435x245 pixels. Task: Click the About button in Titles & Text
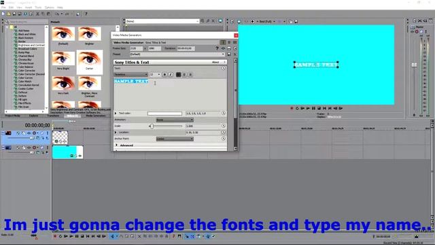click(215, 62)
